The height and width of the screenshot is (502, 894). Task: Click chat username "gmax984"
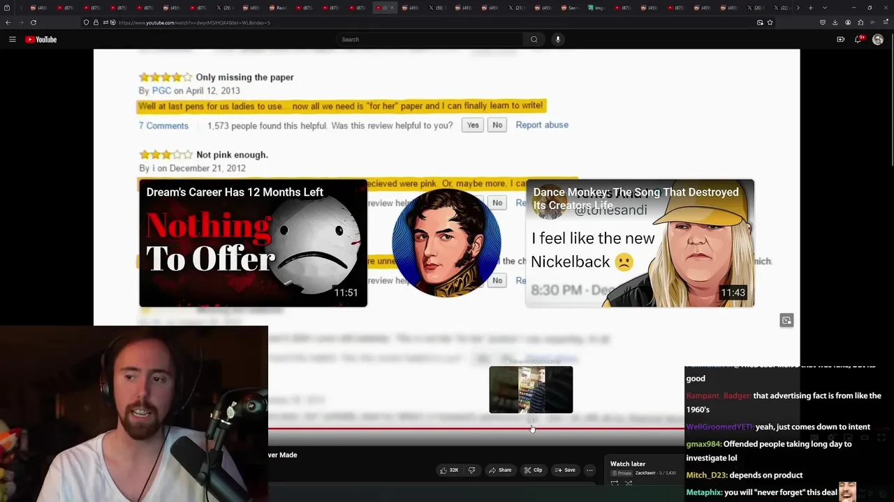(x=703, y=444)
